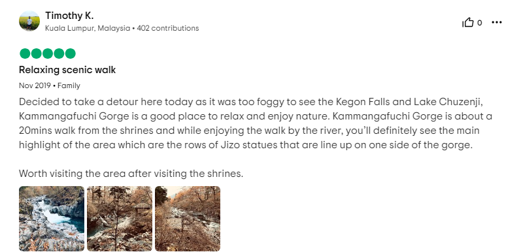Click the "Worth visiting the area" sentence
Screen dimensions: 521x252
tap(131, 173)
